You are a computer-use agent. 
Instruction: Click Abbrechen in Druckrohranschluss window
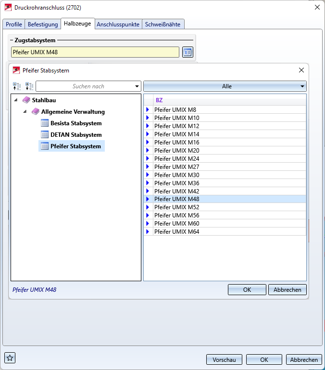[x=304, y=359]
